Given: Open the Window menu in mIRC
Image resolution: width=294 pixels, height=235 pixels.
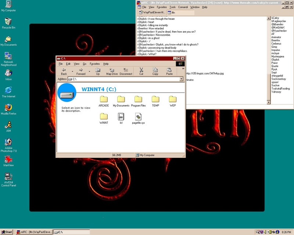Looking at the screenshot, I should pyautogui.click(x=195, y=7).
